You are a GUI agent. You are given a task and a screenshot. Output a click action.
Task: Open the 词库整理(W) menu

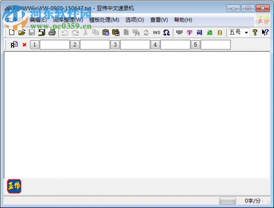(x=68, y=20)
